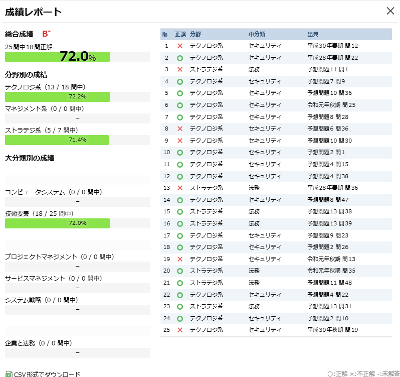Download results via CSV形式でダウンロード link
400x377 pixels.
pos(47,374)
